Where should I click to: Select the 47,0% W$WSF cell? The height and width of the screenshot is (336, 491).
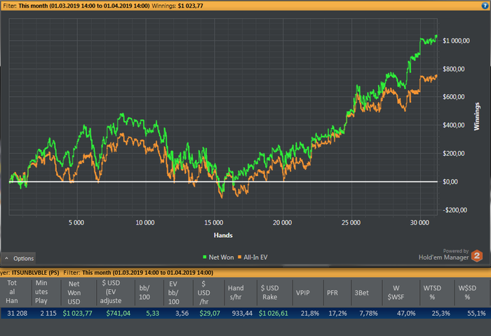(406, 313)
